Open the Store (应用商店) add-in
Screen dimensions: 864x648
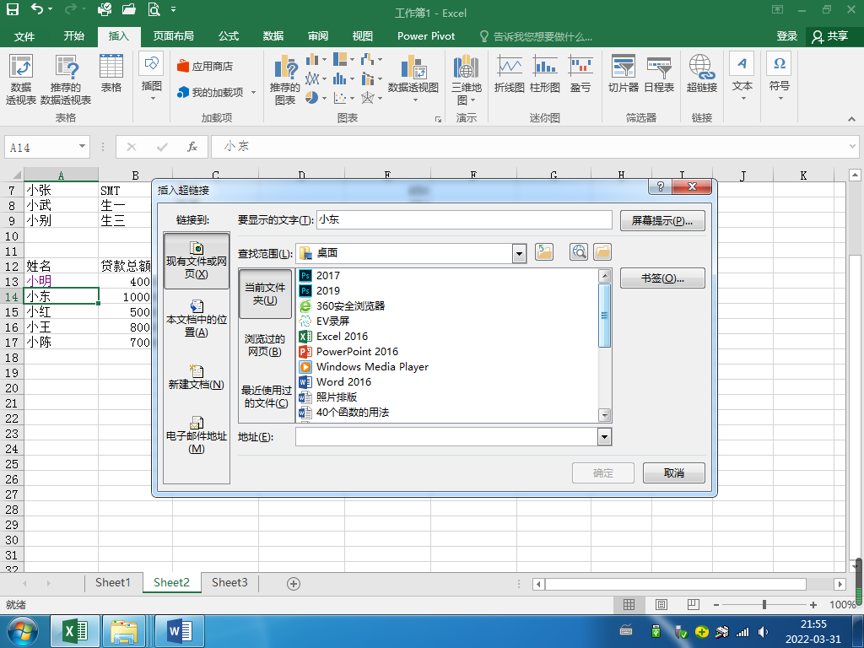tap(205, 66)
